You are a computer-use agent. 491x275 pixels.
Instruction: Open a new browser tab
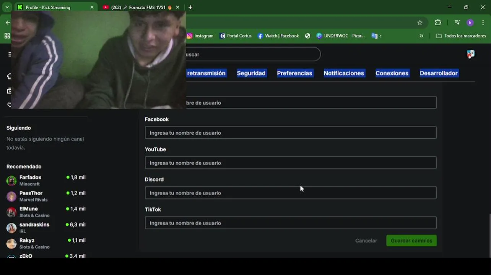(x=190, y=7)
